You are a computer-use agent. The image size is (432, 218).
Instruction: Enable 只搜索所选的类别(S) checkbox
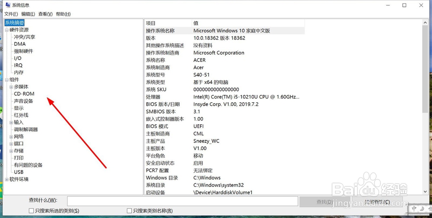click(x=32, y=211)
